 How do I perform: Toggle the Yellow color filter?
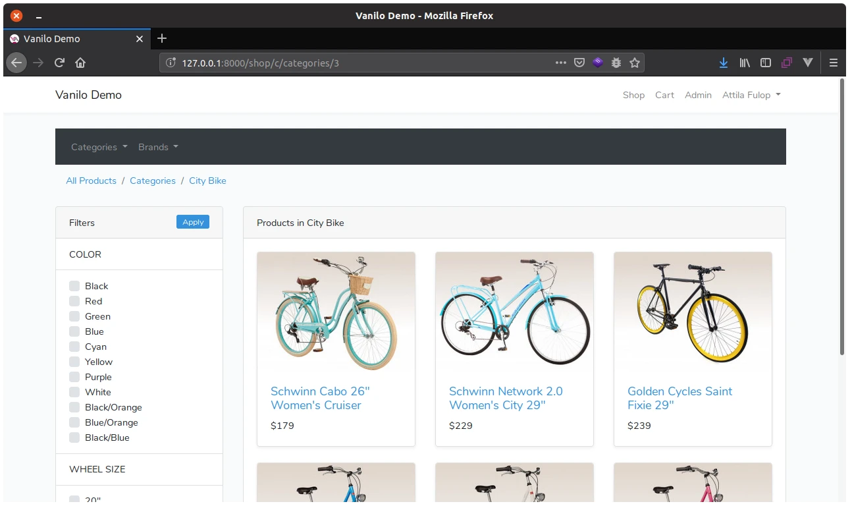click(74, 362)
